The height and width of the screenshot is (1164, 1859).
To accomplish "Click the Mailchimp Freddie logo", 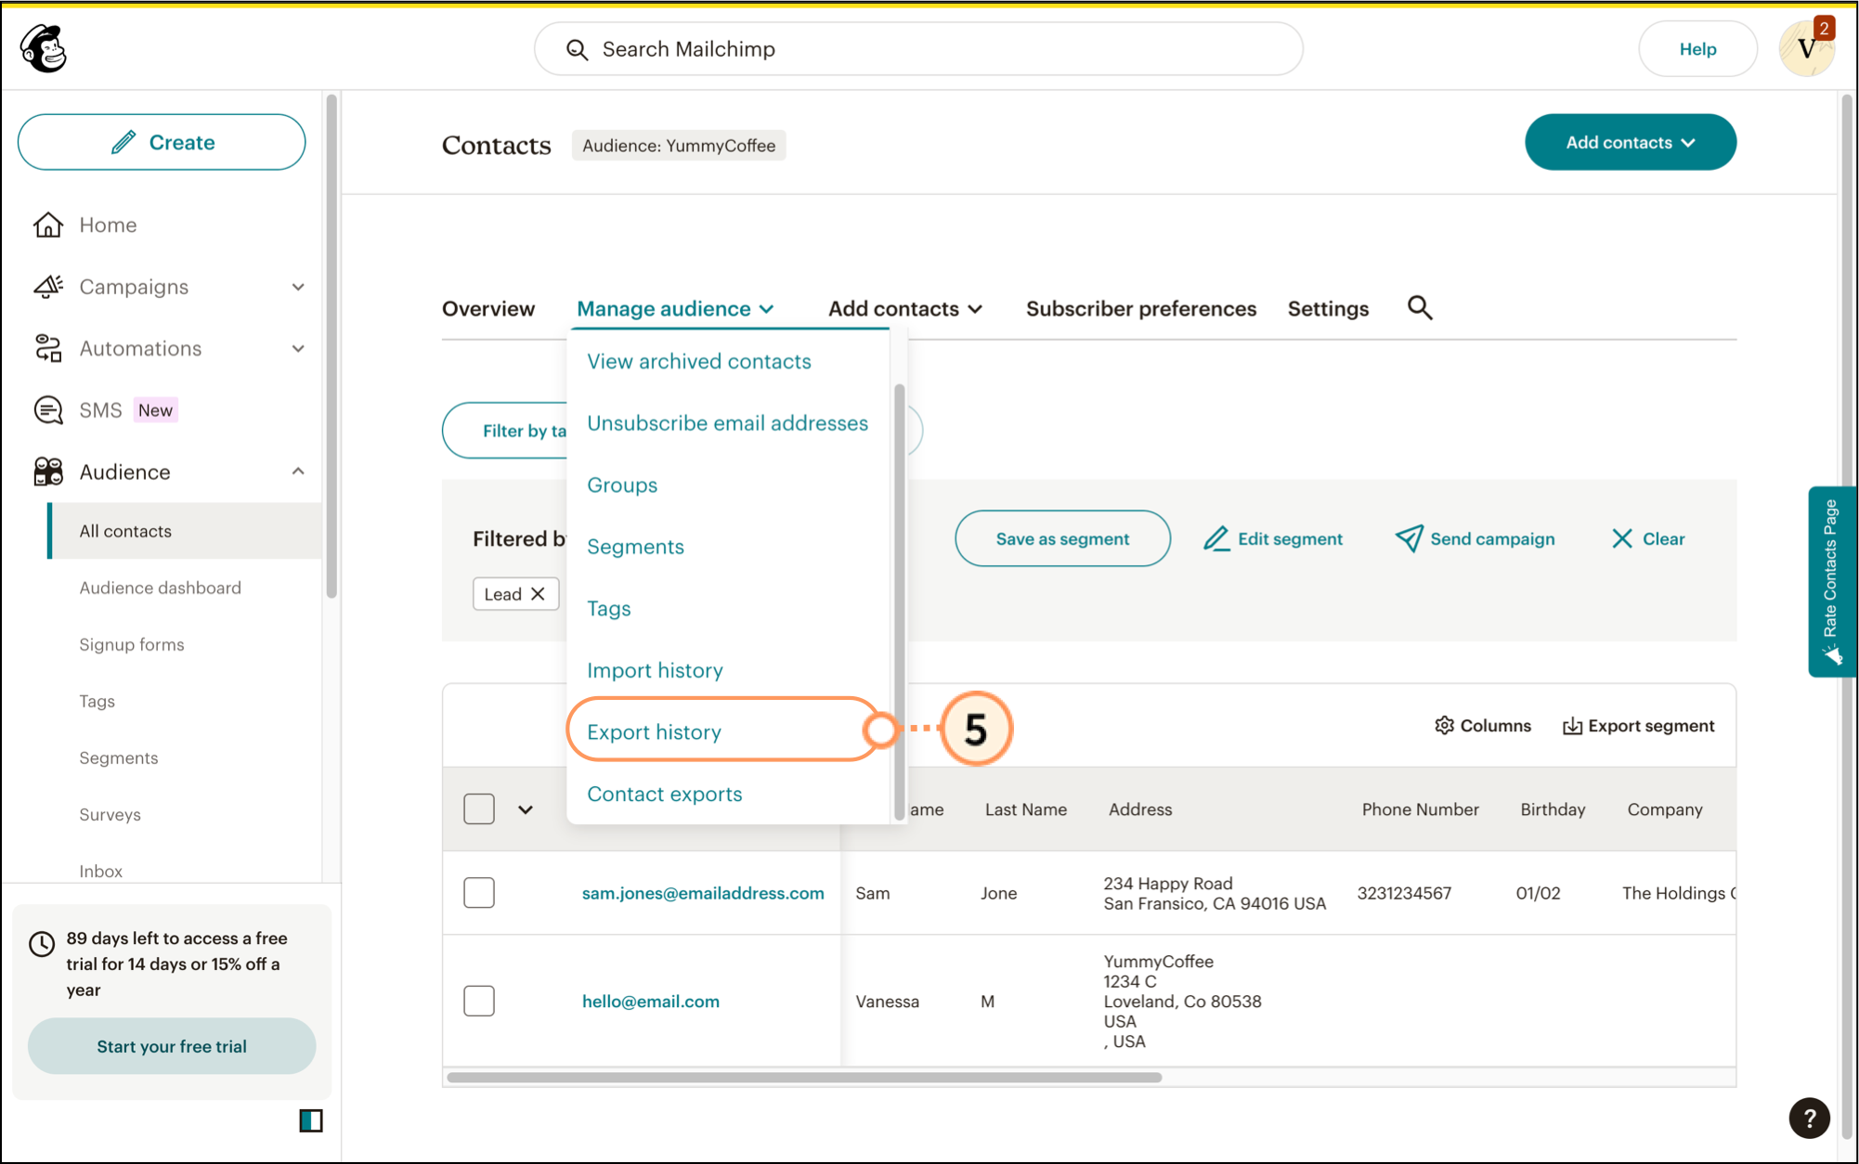I will point(44,48).
